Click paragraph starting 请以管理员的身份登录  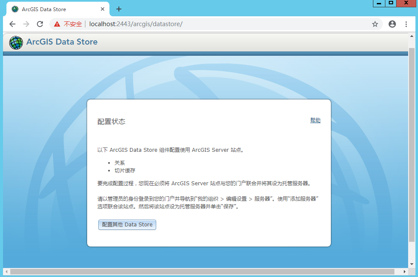208,203
